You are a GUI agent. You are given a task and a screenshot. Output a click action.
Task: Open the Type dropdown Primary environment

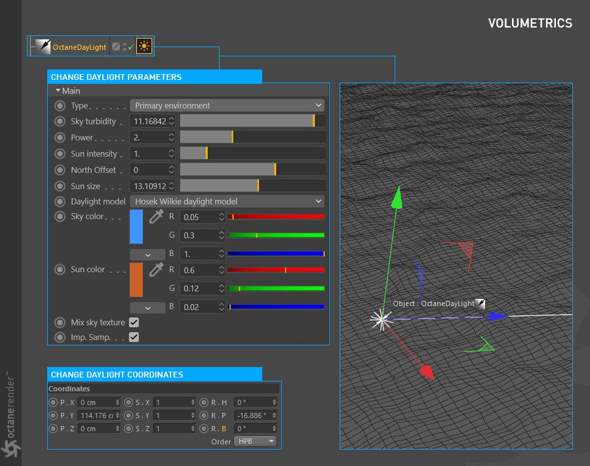tap(227, 106)
